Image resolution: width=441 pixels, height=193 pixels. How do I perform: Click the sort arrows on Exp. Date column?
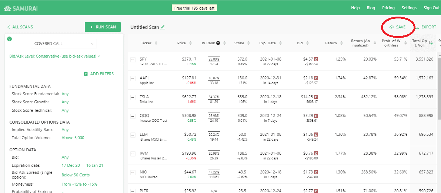[x=280, y=43]
